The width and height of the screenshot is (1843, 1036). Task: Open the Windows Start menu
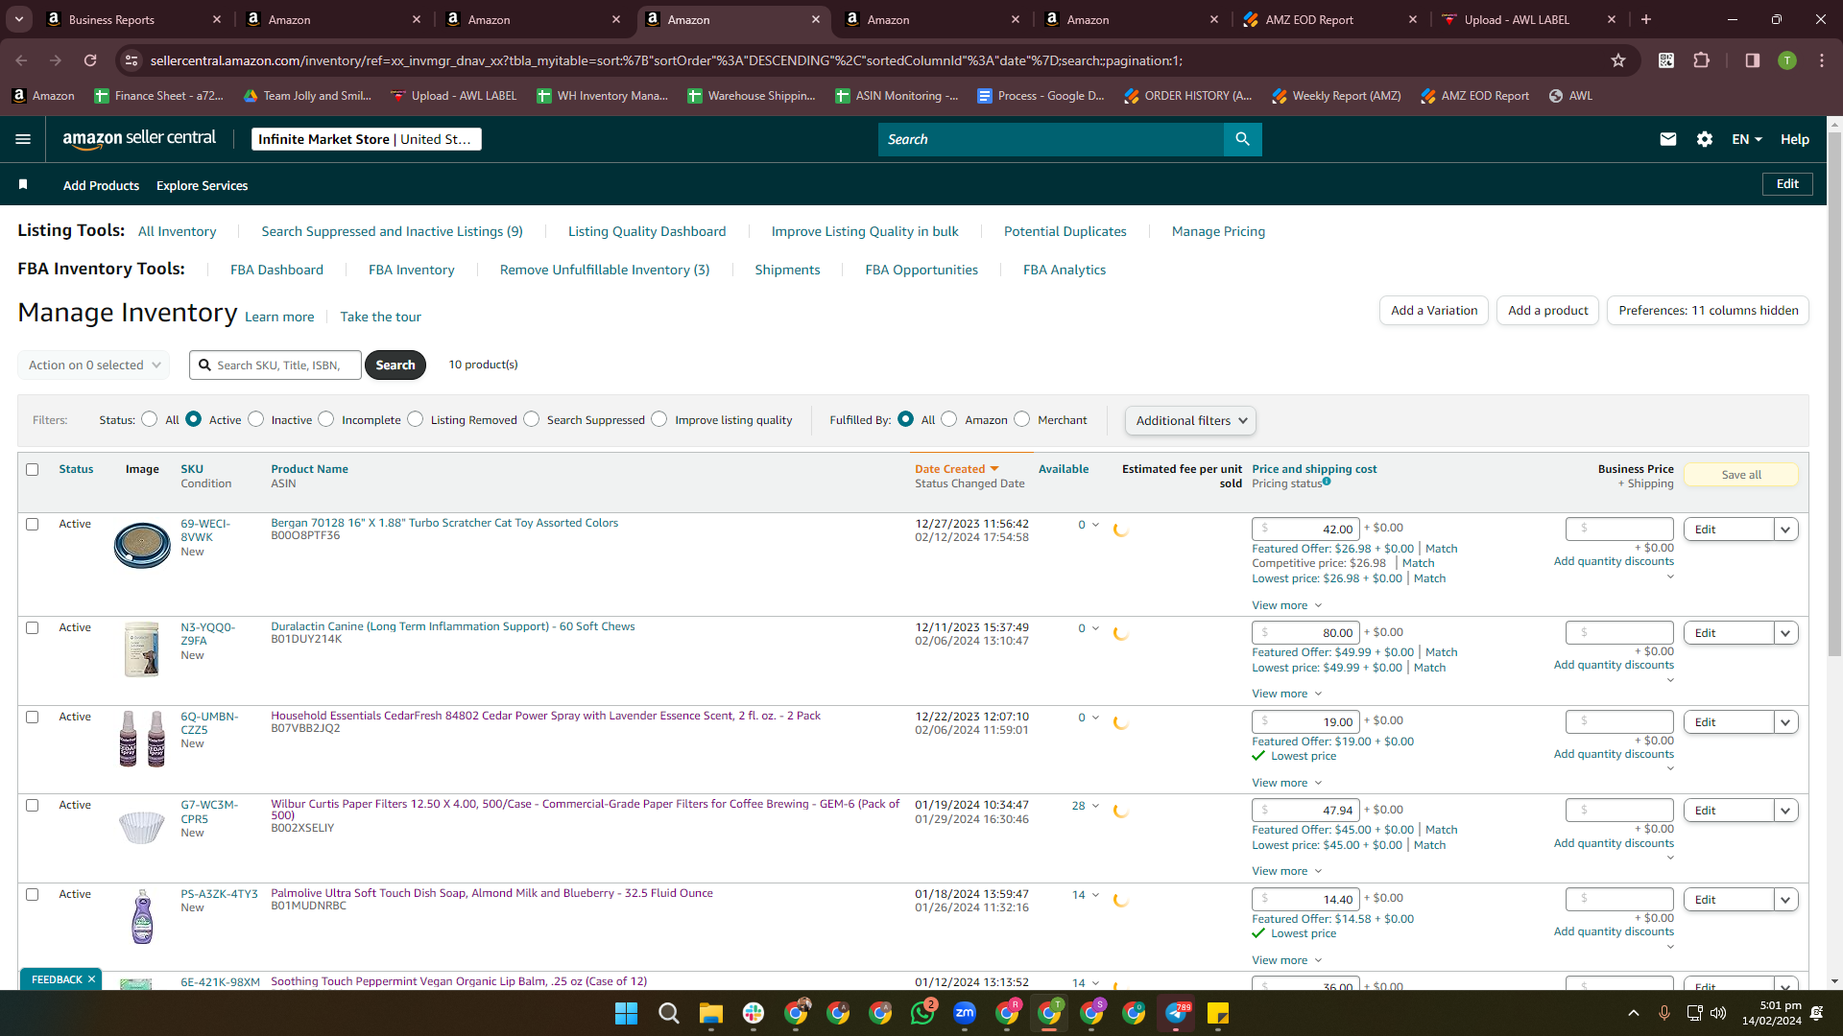pyautogui.click(x=626, y=1013)
